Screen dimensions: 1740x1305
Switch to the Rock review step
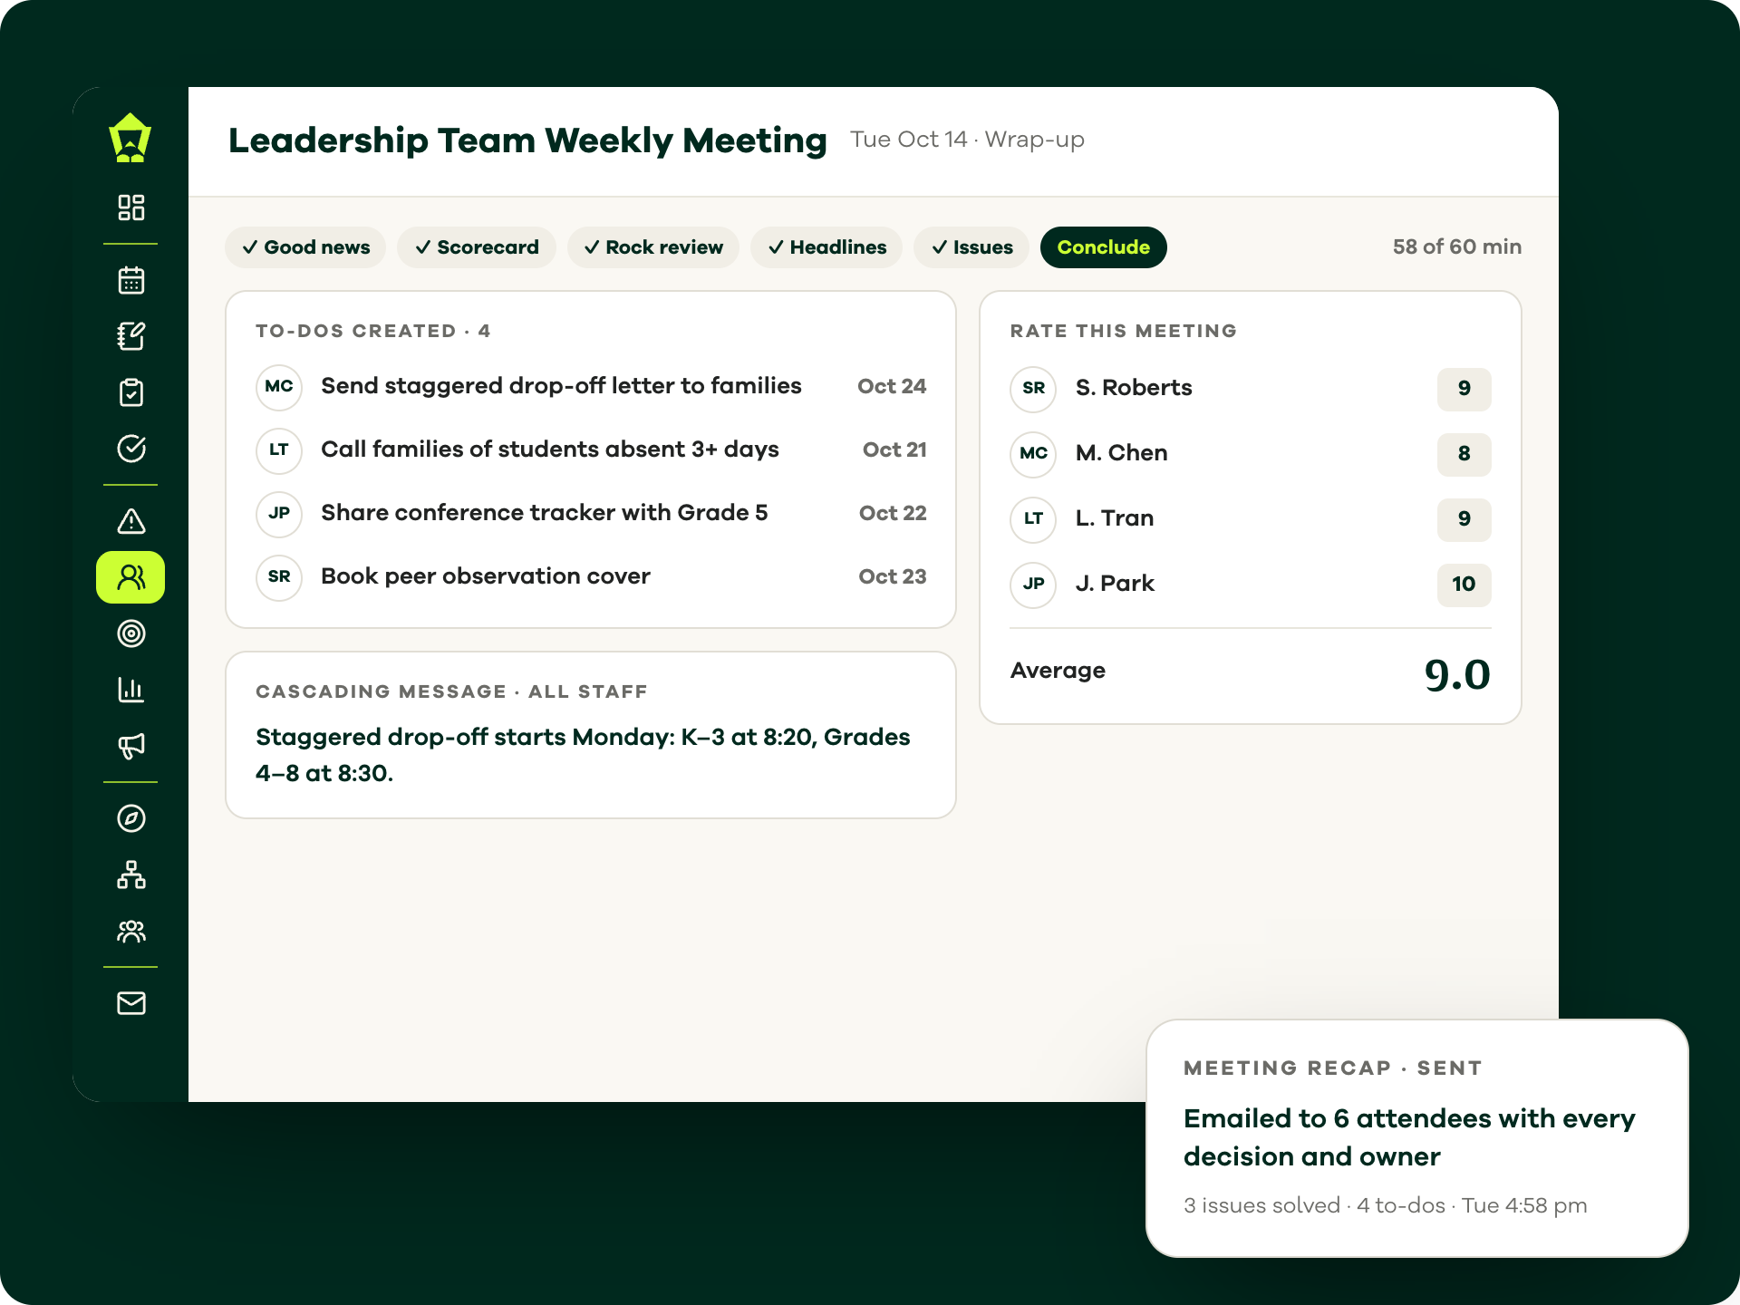tap(653, 247)
